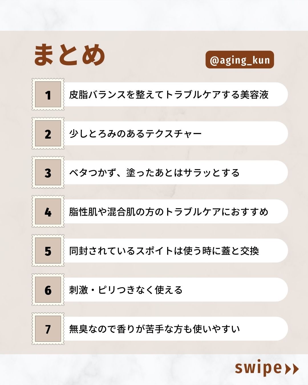Click the 無臭なので香りが苦手な方 row text
Image resolution: width=308 pixels, height=385 pixels.
[x=154, y=329]
